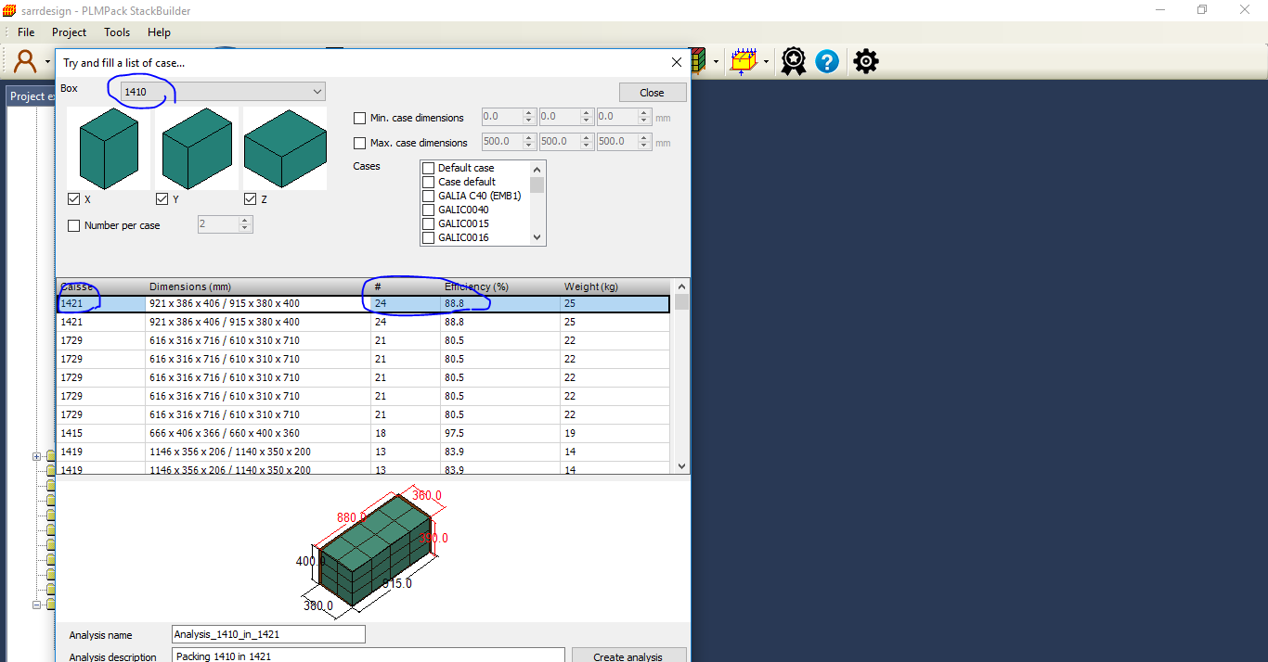This screenshot has width=1268, height=662.
Task: Click the down arrow of results table scrollbar
Action: (x=682, y=466)
